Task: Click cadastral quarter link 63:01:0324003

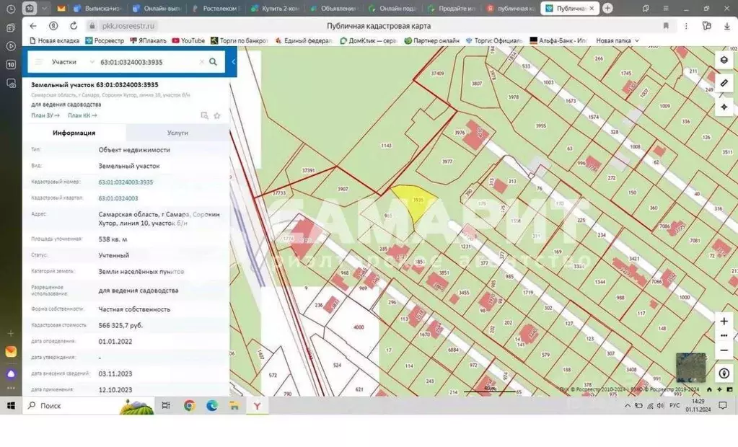Action: 118,198
